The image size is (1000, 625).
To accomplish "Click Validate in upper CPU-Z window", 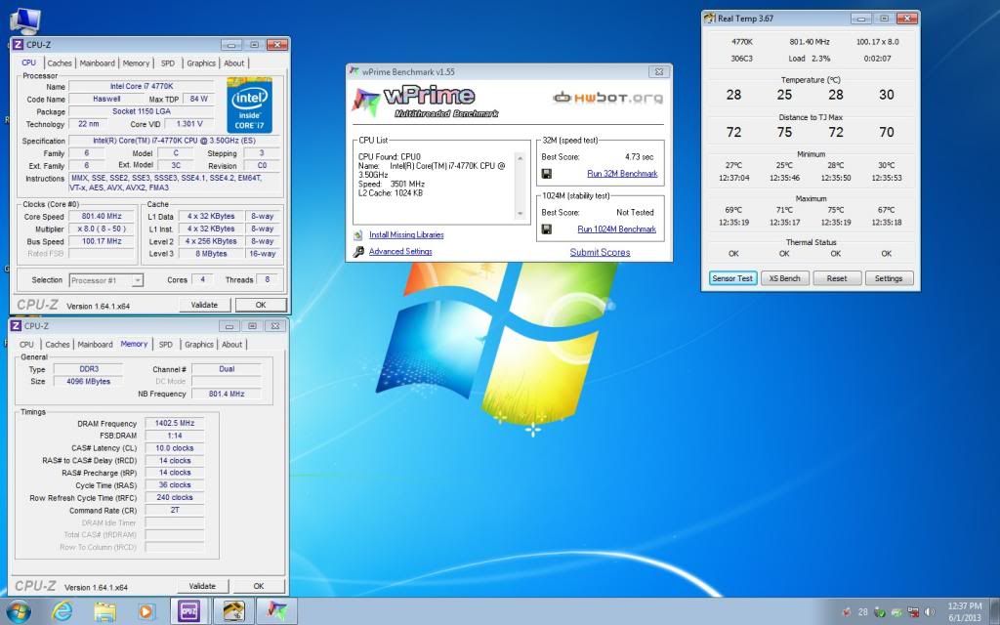I will (204, 305).
